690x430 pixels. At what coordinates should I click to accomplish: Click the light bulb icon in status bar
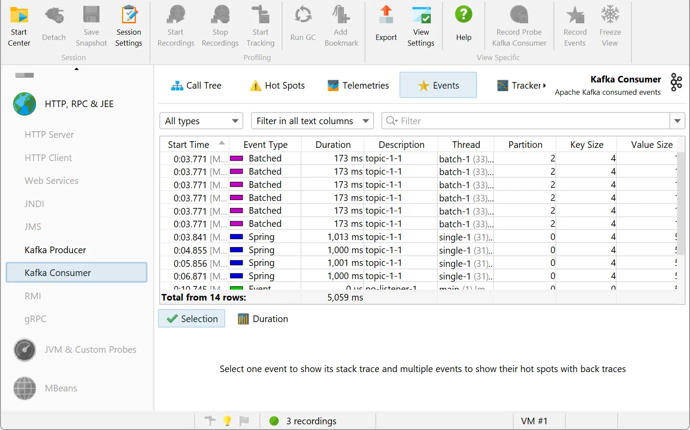pos(227,421)
